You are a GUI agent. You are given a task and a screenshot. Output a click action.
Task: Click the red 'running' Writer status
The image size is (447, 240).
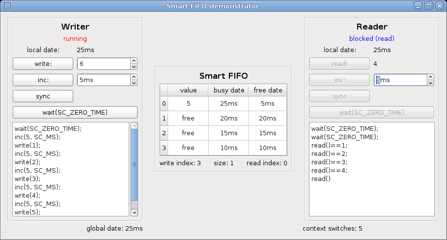(75, 38)
